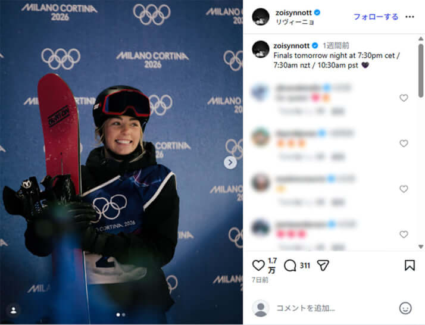Show tagged people icon on photo
Image resolution: width=425 pixels, height=325 pixels.
click(13, 310)
